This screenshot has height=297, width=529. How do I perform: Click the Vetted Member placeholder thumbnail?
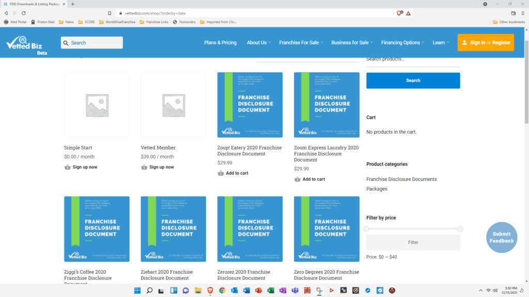(x=174, y=105)
